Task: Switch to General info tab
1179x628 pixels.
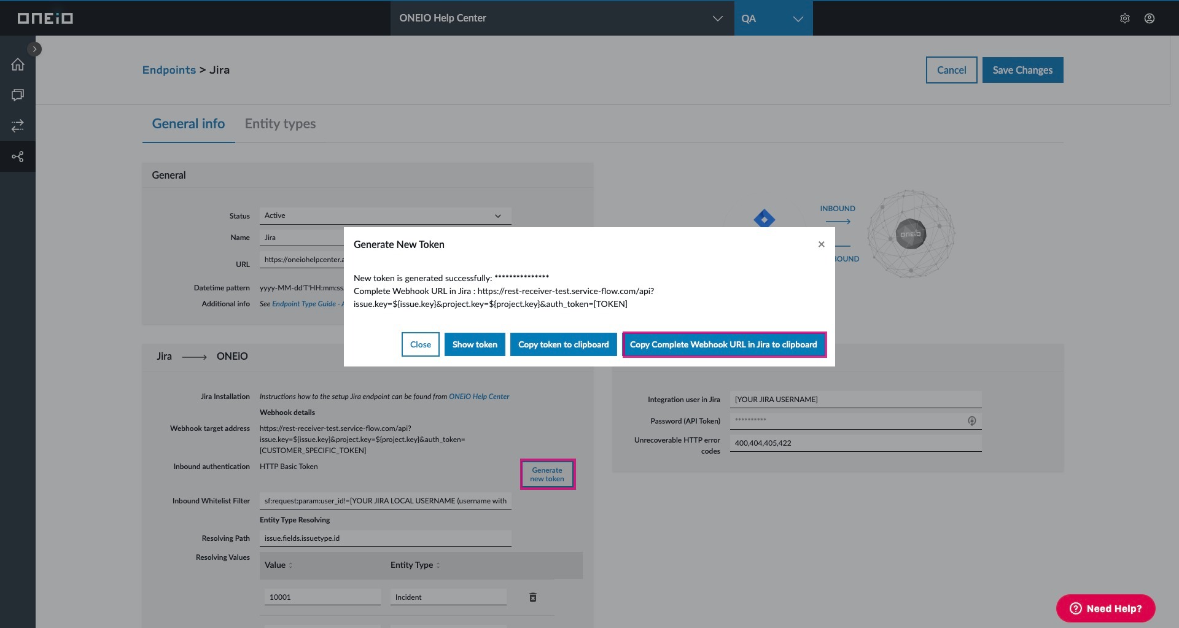Action: click(188, 124)
